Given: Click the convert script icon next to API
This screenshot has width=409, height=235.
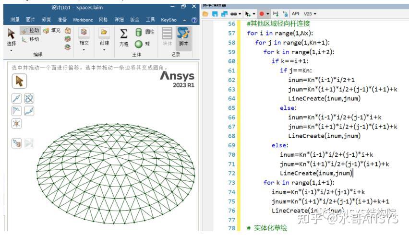Looking at the screenshot, I should (285, 14).
